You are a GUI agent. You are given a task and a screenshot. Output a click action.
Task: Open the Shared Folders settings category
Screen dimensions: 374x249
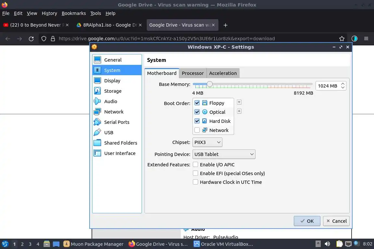pyautogui.click(x=117, y=143)
